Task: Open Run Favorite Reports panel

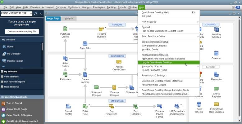Action: coord(22,82)
